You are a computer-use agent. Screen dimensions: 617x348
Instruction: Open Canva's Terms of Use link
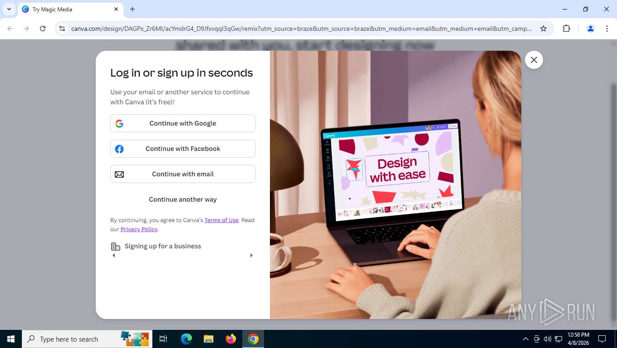click(x=221, y=220)
